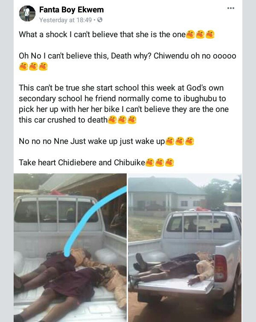Click the crying emojis below 'Chiwendu oh no'
This screenshot has height=322, width=256.
click(x=33, y=66)
